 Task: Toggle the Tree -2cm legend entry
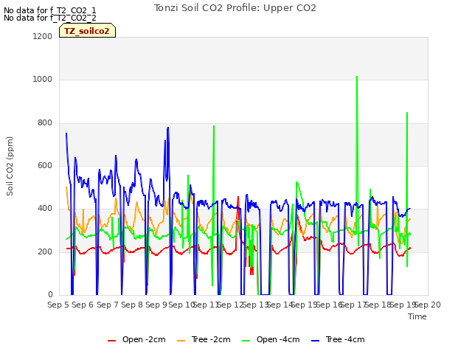tap(204, 339)
